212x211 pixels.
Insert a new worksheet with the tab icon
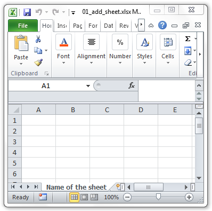[117, 187]
